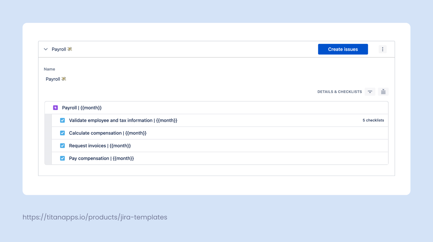Open the titanapps.io jira-templates link
This screenshot has height=242, width=433.
(95, 217)
